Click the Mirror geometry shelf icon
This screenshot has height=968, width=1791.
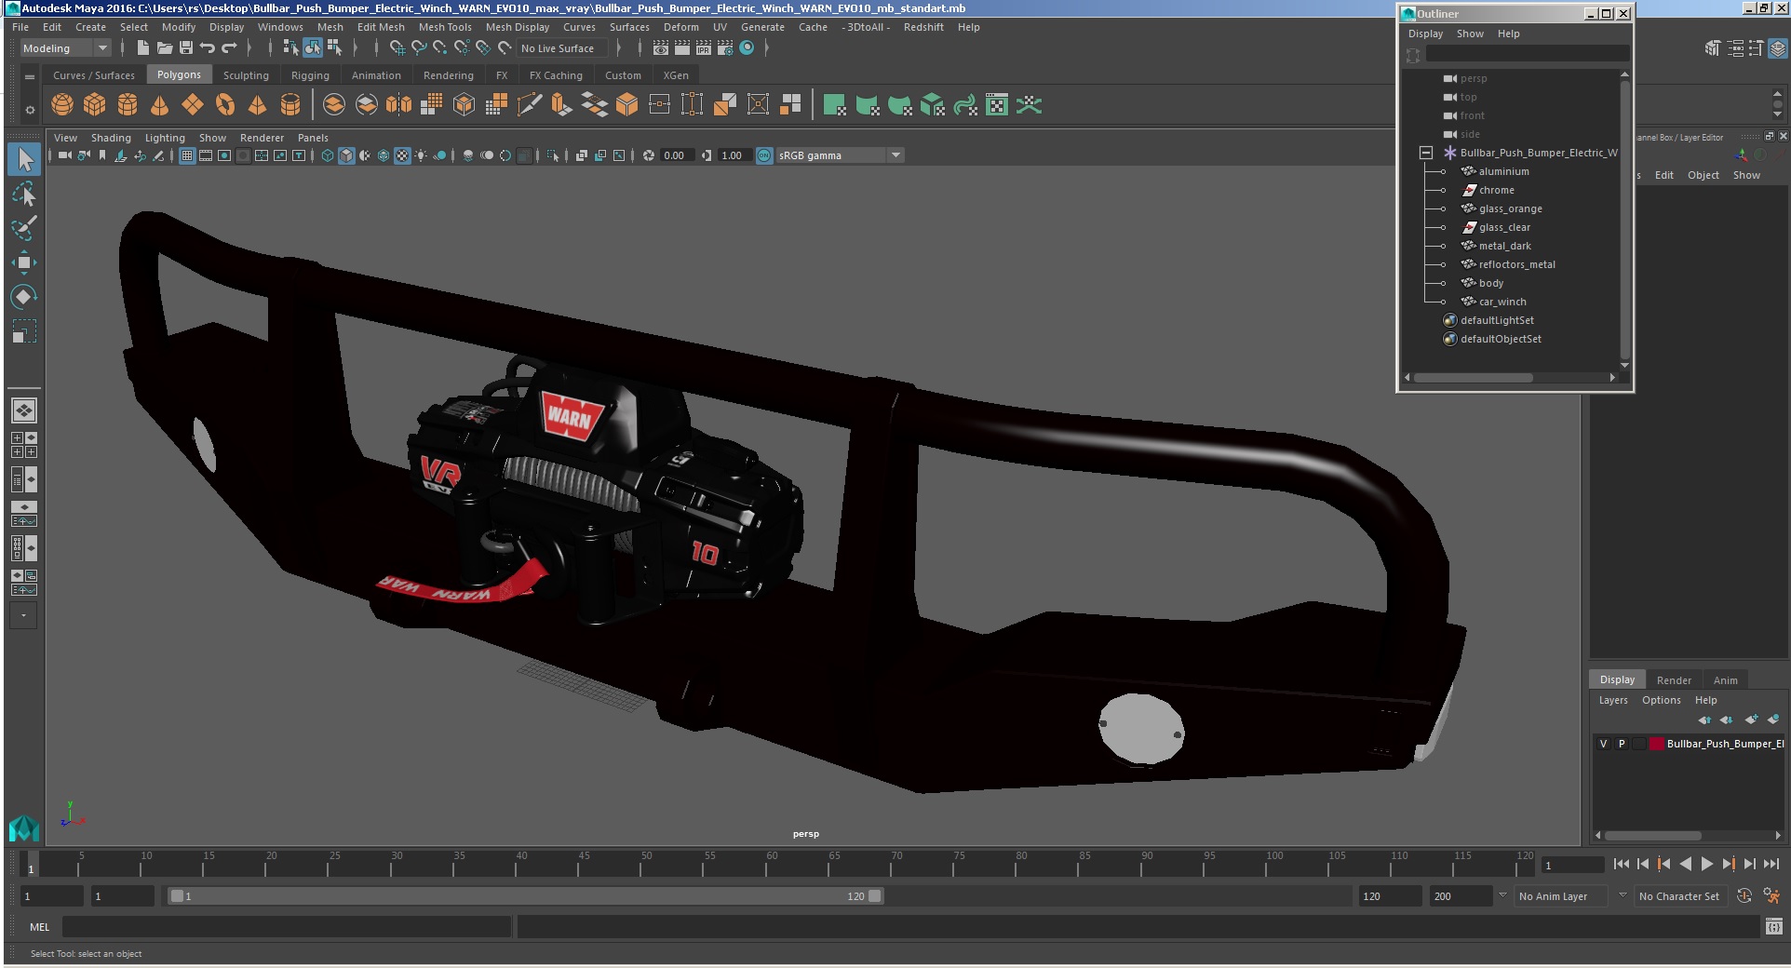click(x=398, y=105)
